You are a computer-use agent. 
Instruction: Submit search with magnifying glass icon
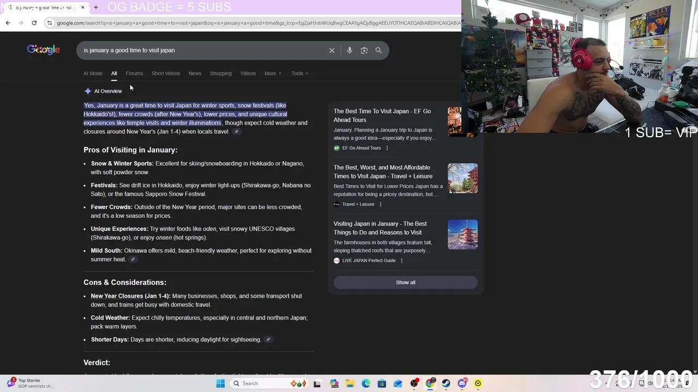pos(378,50)
